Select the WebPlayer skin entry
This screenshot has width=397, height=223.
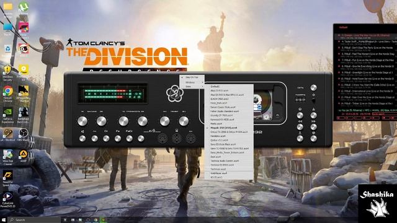coord(229,173)
